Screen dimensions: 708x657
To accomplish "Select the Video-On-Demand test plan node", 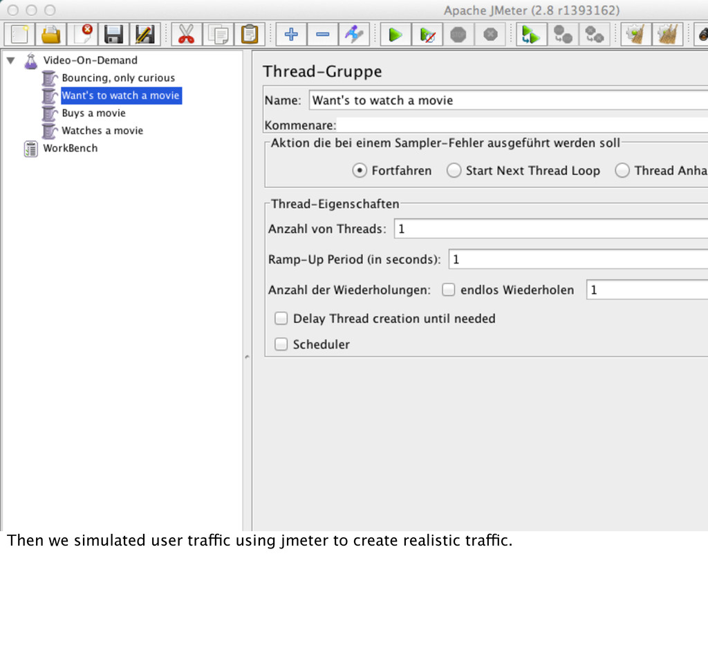I will point(91,60).
